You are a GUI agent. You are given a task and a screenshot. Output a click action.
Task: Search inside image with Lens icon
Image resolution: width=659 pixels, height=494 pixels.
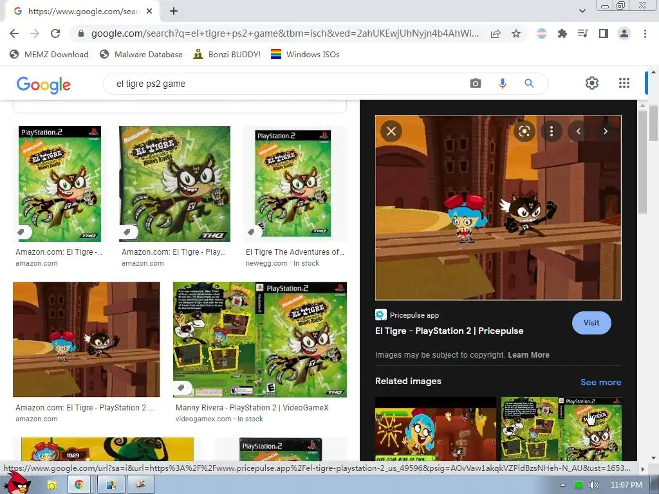[524, 131]
